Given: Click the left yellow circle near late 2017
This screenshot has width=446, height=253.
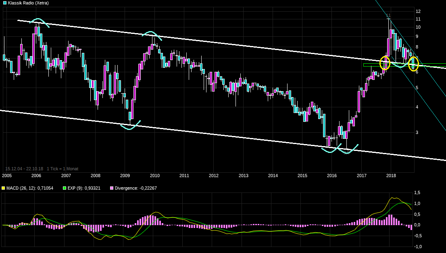Looking at the screenshot, I should (x=385, y=63).
